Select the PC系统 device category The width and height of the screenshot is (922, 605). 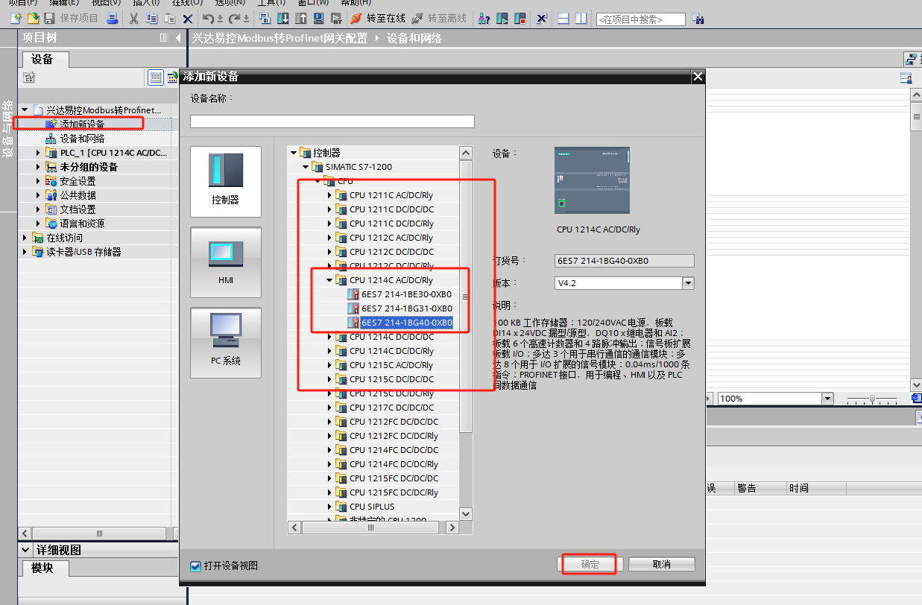[x=225, y=342]
